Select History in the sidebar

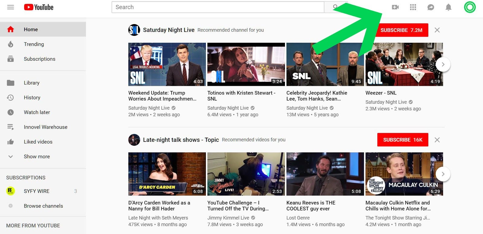click(43, 97)
